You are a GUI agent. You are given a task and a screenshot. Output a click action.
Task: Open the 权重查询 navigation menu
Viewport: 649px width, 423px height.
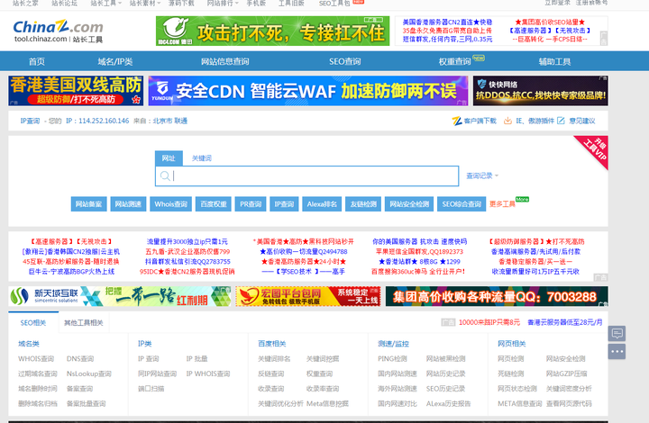pyautogui.click(x=455, y=61)
